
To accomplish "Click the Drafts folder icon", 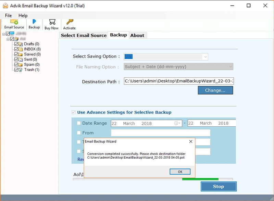I will click(x=21, y=44).
